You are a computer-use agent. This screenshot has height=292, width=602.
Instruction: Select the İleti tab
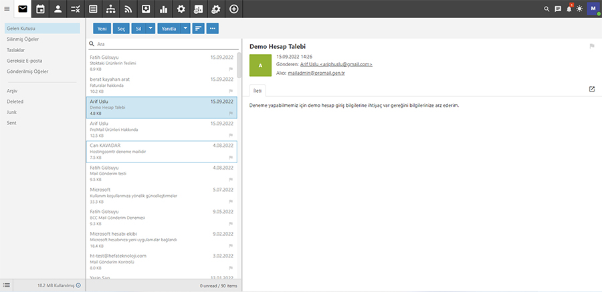click(x=258, y=90)
